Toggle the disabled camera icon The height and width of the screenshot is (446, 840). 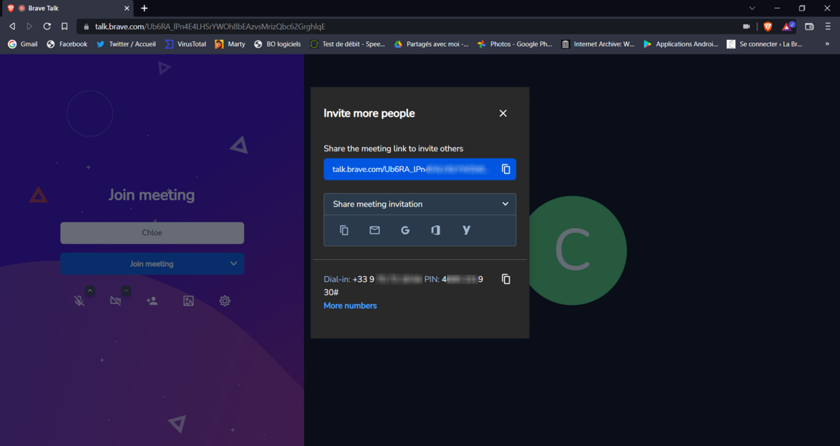pos(115,301)
